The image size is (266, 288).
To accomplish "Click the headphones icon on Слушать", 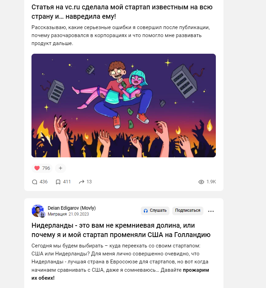I will coord(146,211).
